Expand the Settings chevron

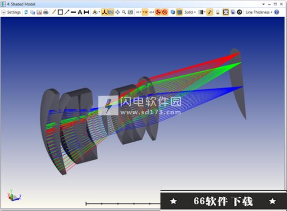pos(4,12)
